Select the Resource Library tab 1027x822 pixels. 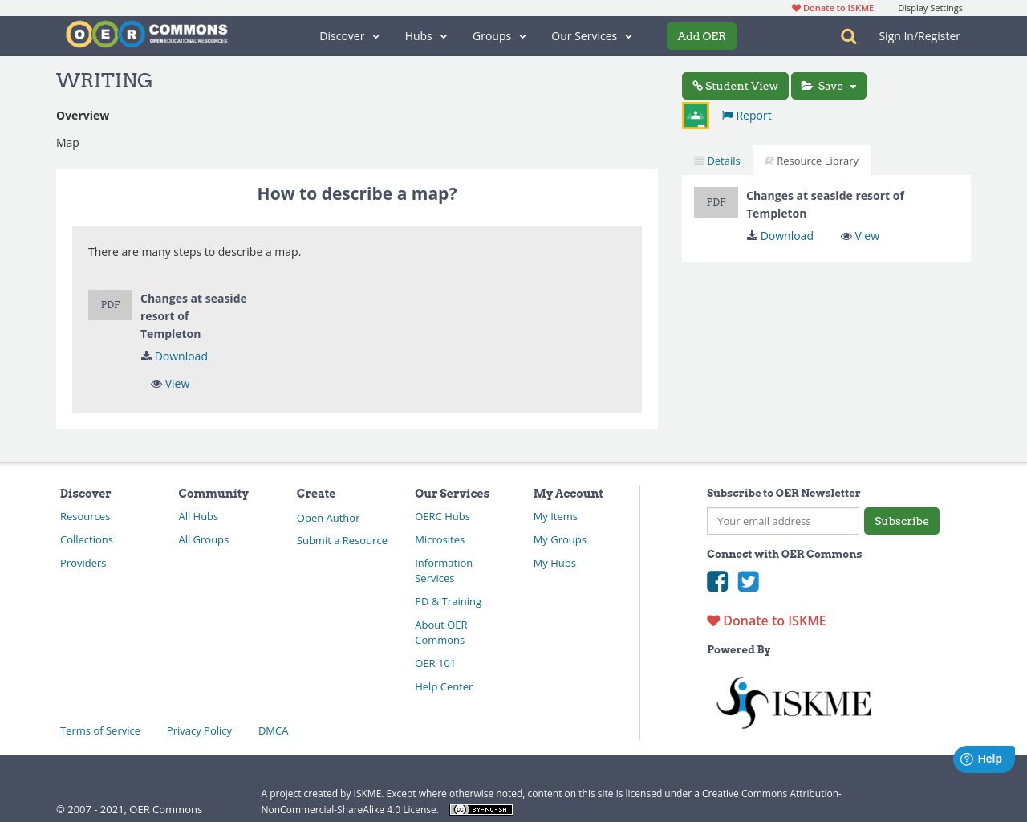(811, 160)
